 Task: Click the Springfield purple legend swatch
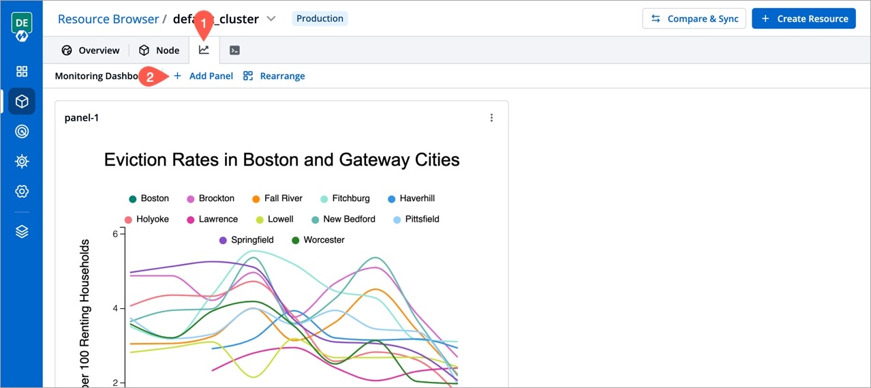point(223,241)
